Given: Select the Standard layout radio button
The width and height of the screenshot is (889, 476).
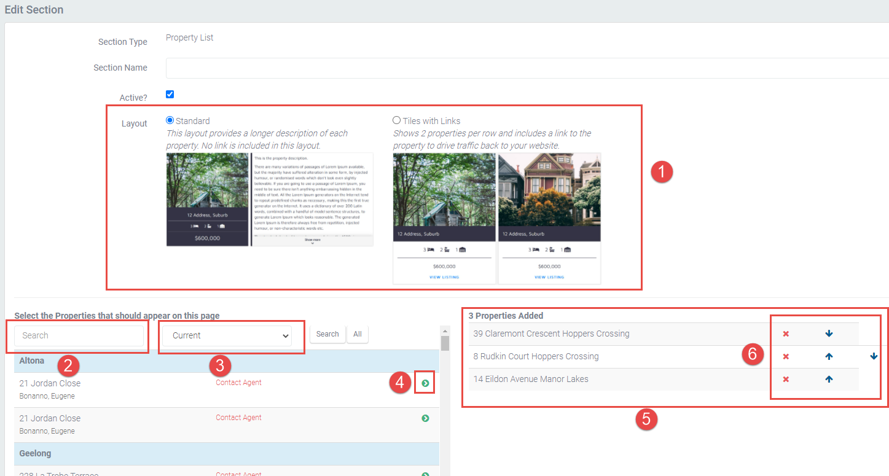Looking at the screenshot, I should (170, 120).
